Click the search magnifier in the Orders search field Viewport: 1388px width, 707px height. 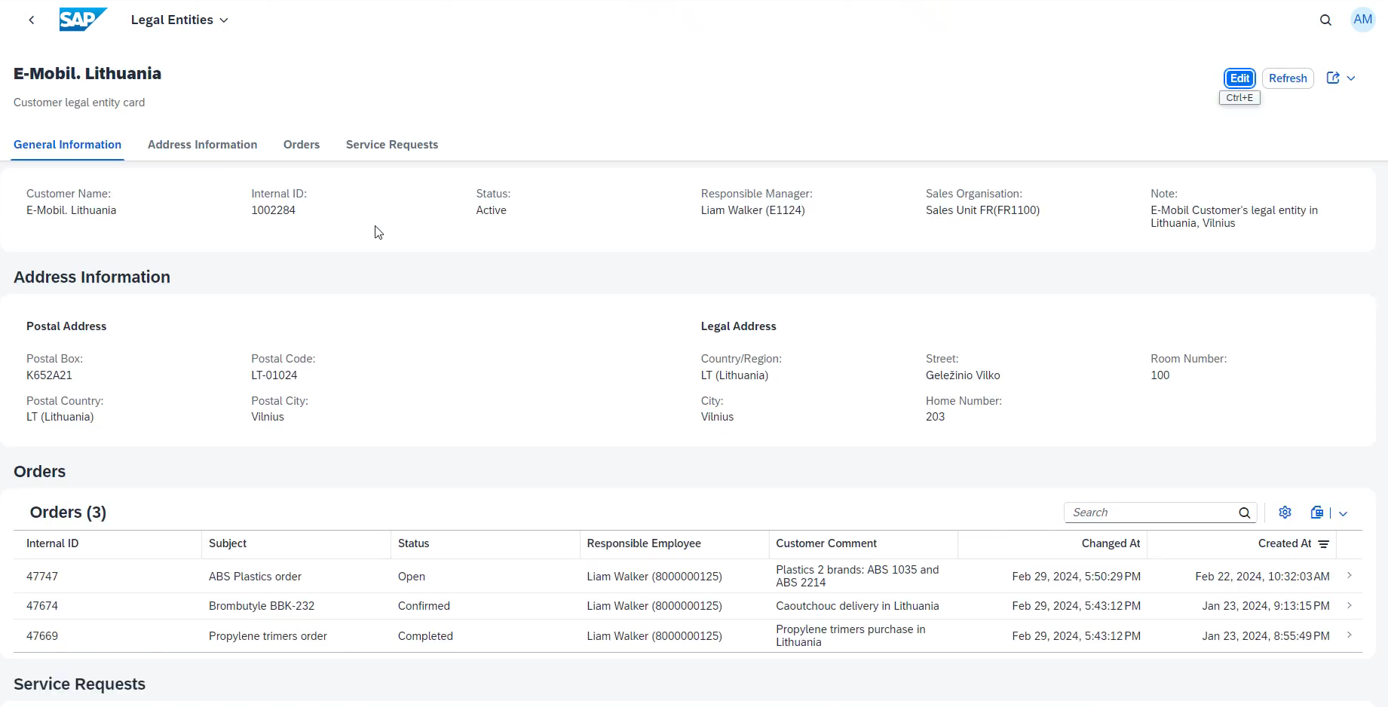click(1244, 513)
